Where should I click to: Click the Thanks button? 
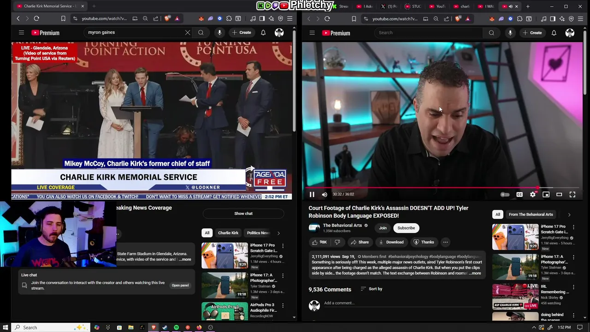(x=424, y=242)
